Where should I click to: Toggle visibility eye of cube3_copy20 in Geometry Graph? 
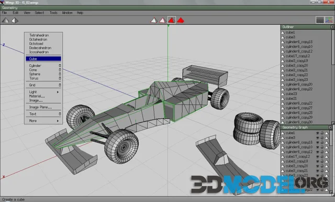pyautogui.click(x=318, y=166)
